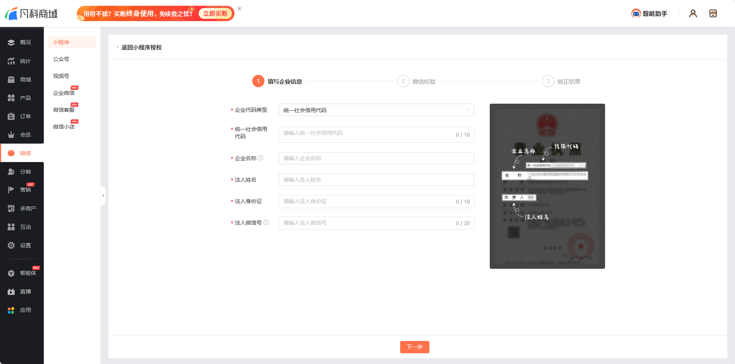This screenshot has height=364, width=735.
Task: Open the 企业代码类型 dropdown
Action: pos(376,110)
